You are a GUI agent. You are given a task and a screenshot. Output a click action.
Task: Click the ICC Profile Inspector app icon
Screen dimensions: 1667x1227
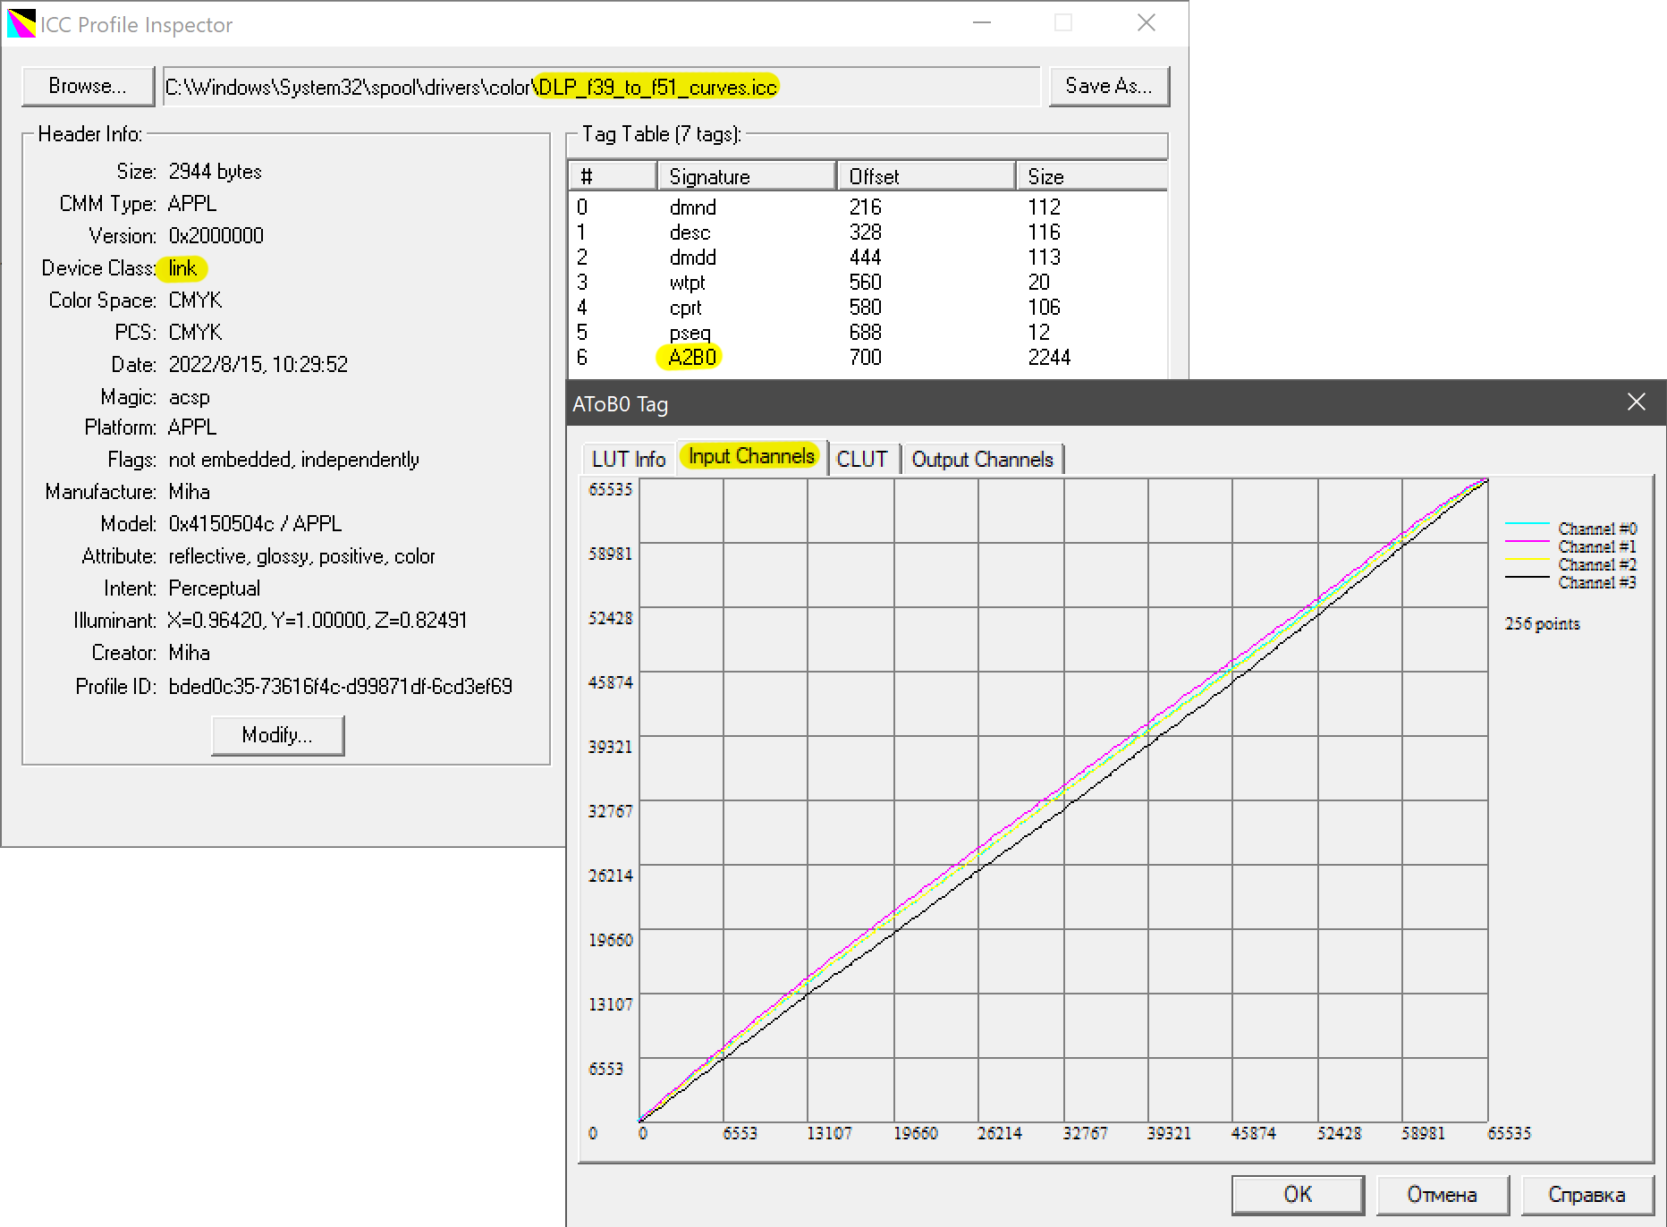coord(21,24)
